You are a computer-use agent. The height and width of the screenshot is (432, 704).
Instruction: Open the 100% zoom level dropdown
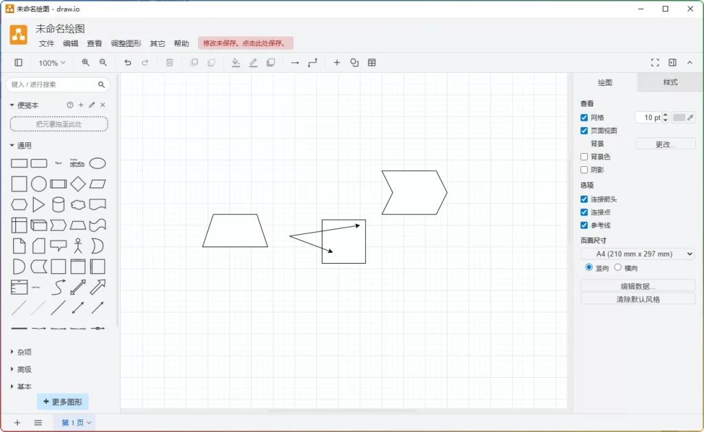click(52, 62)
